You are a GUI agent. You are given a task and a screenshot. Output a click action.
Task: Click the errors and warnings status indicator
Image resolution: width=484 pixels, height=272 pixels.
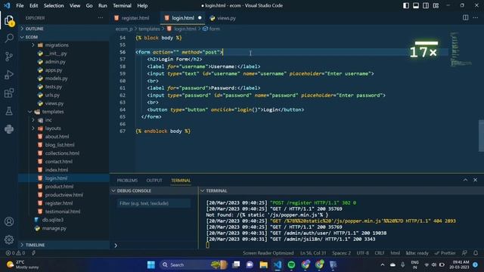coord(15,253)
